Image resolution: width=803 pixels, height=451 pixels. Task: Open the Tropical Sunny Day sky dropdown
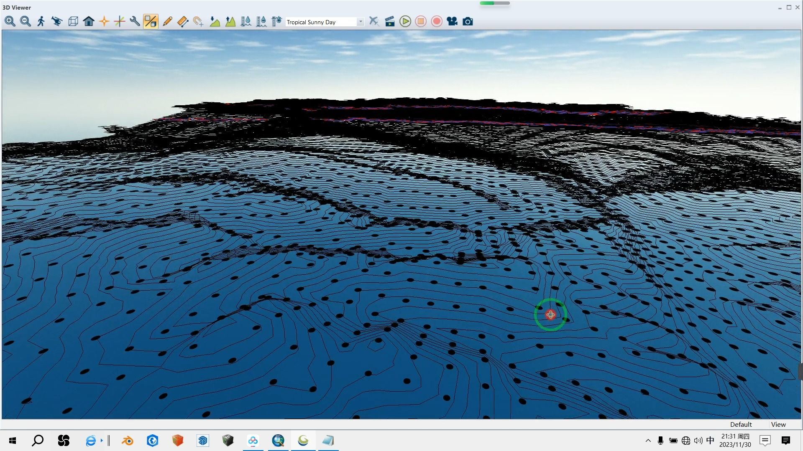(x=361, y=22)
